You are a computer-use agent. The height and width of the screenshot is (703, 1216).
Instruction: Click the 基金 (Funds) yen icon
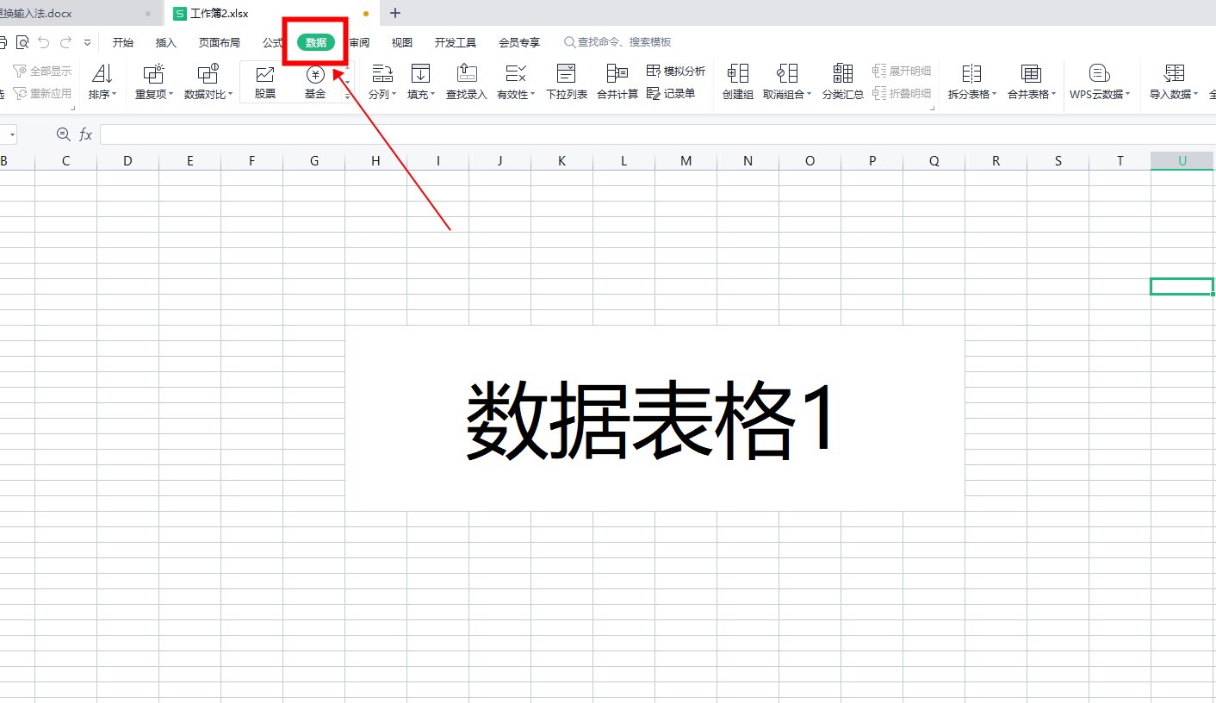point(315,75)
